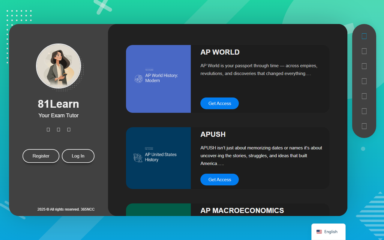Click the Log In button

point(78,156)
